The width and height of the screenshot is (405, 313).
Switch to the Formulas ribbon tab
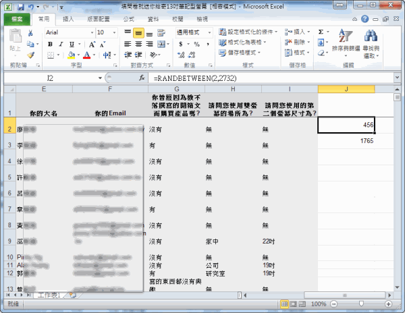[128, 19]
